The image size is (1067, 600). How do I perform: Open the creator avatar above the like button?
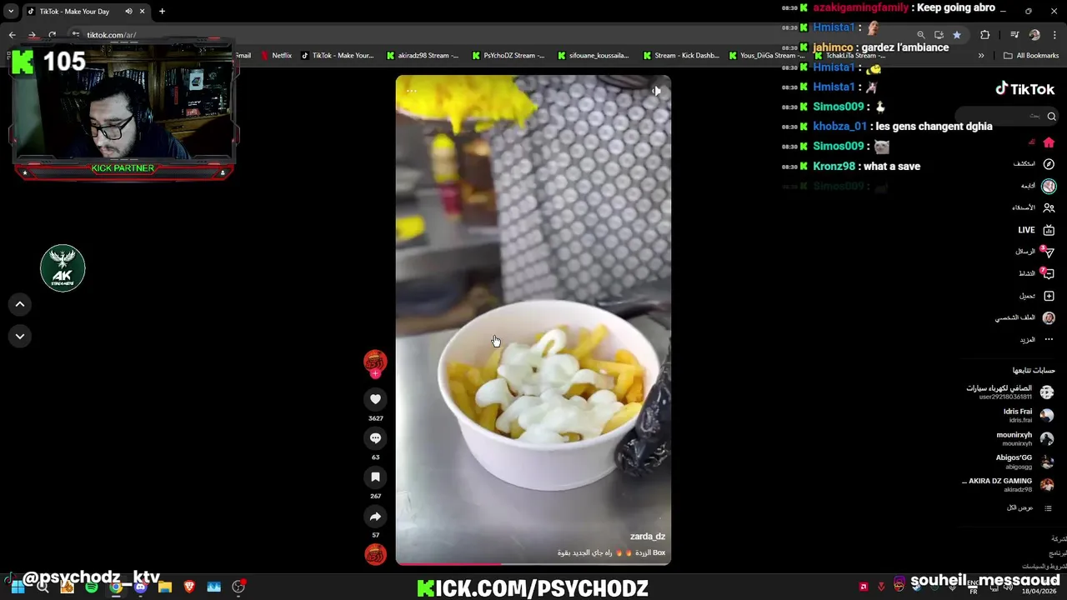point(375,361)
